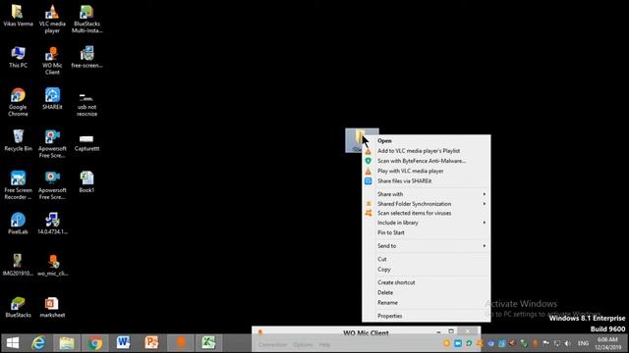The width and height of the screenshot is (629, 353).
Task: Choose Play with VLC media player
Action: pyautogui.click(x=426, y=171)
